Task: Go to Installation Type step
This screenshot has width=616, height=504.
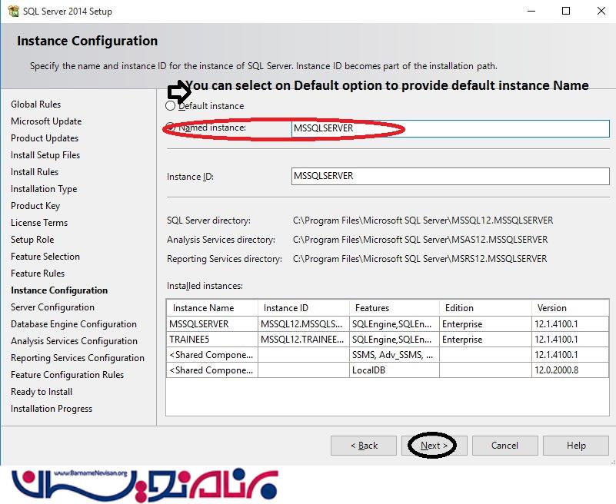Action: tap(44, 189)
